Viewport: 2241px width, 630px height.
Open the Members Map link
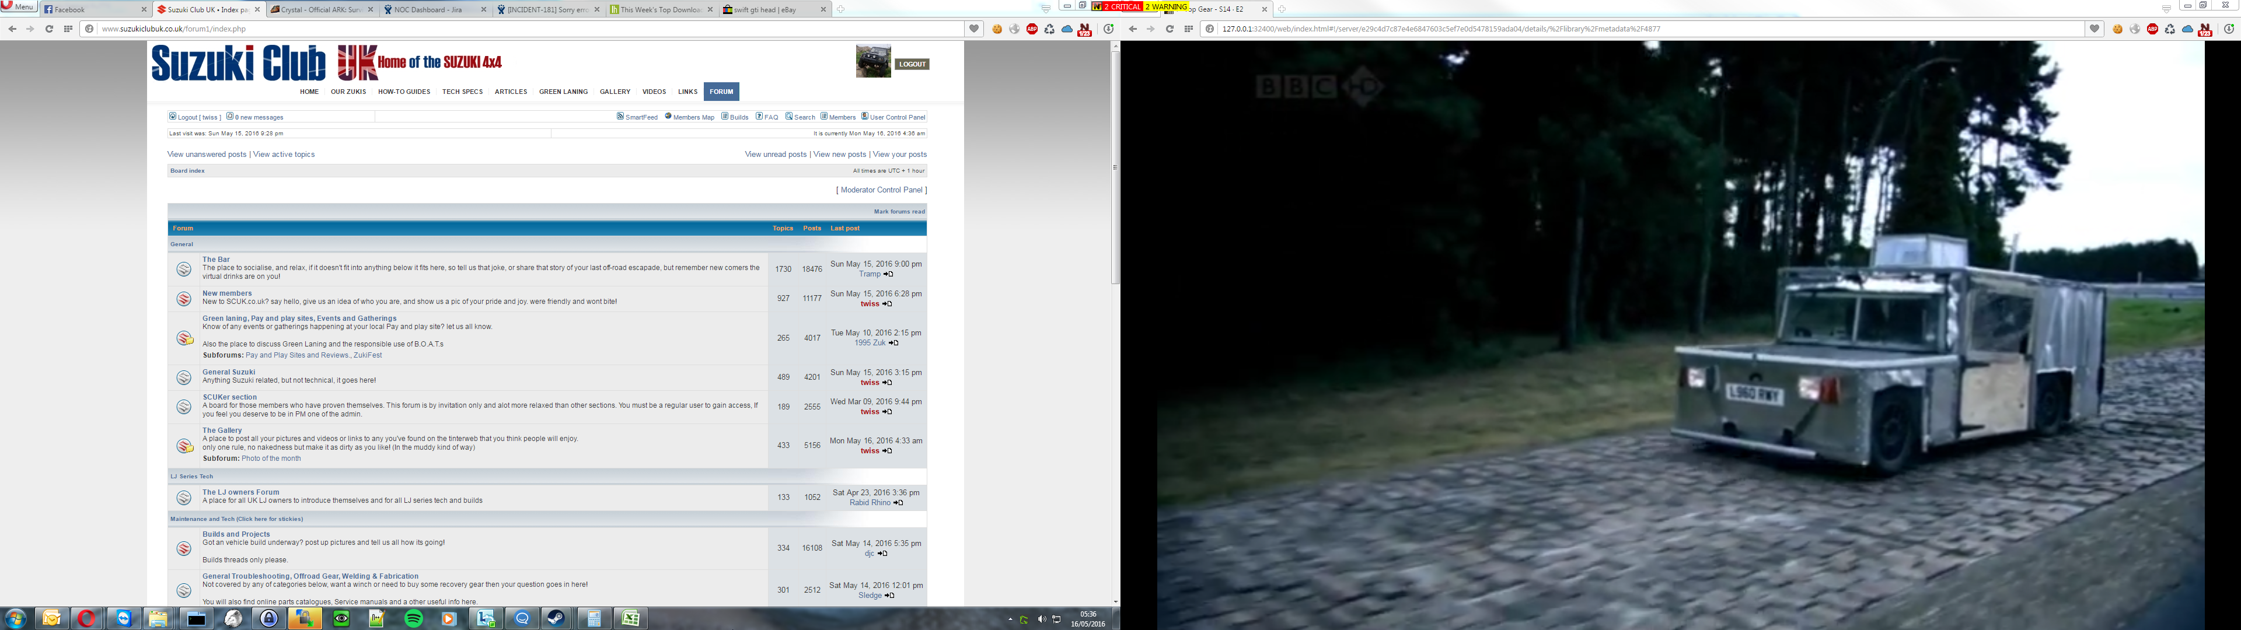690,117
